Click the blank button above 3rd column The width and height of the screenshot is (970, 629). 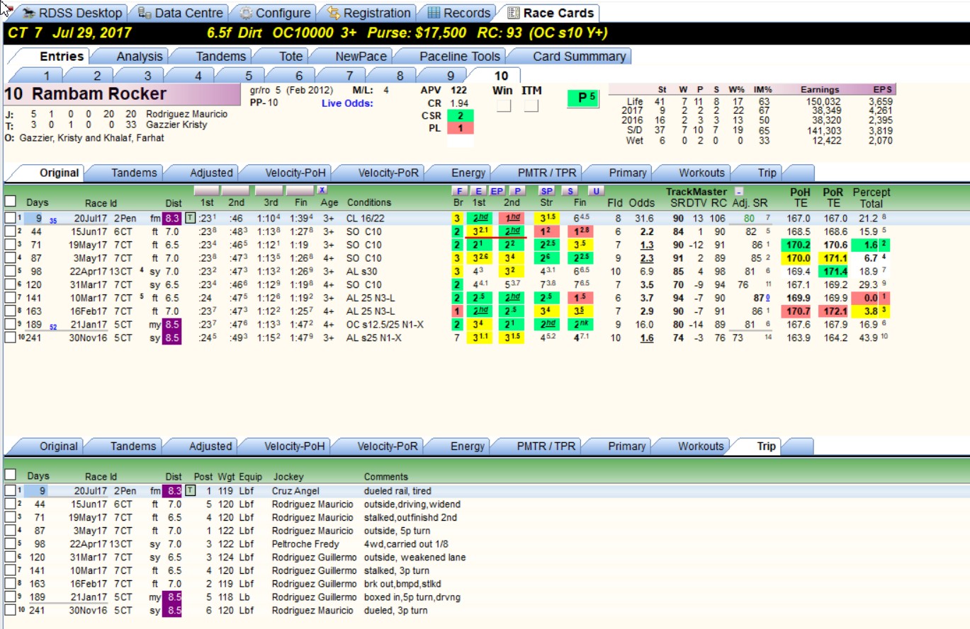[x=268, y=191]
